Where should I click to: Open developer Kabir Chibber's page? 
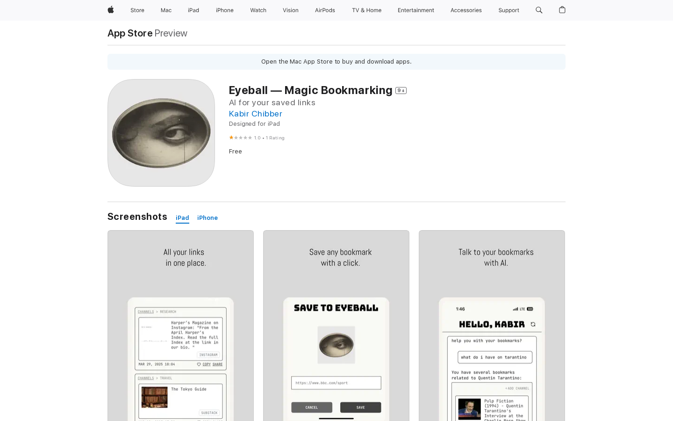(255, 114)
